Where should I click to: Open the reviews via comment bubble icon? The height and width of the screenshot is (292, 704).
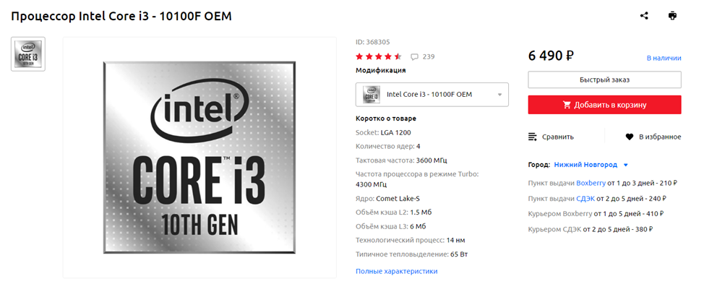click(x=414, y=57)
